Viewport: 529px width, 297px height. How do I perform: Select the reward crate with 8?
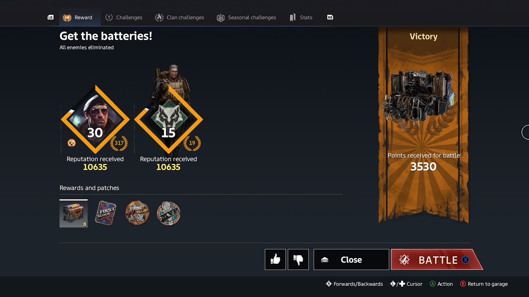click(74, 213)
